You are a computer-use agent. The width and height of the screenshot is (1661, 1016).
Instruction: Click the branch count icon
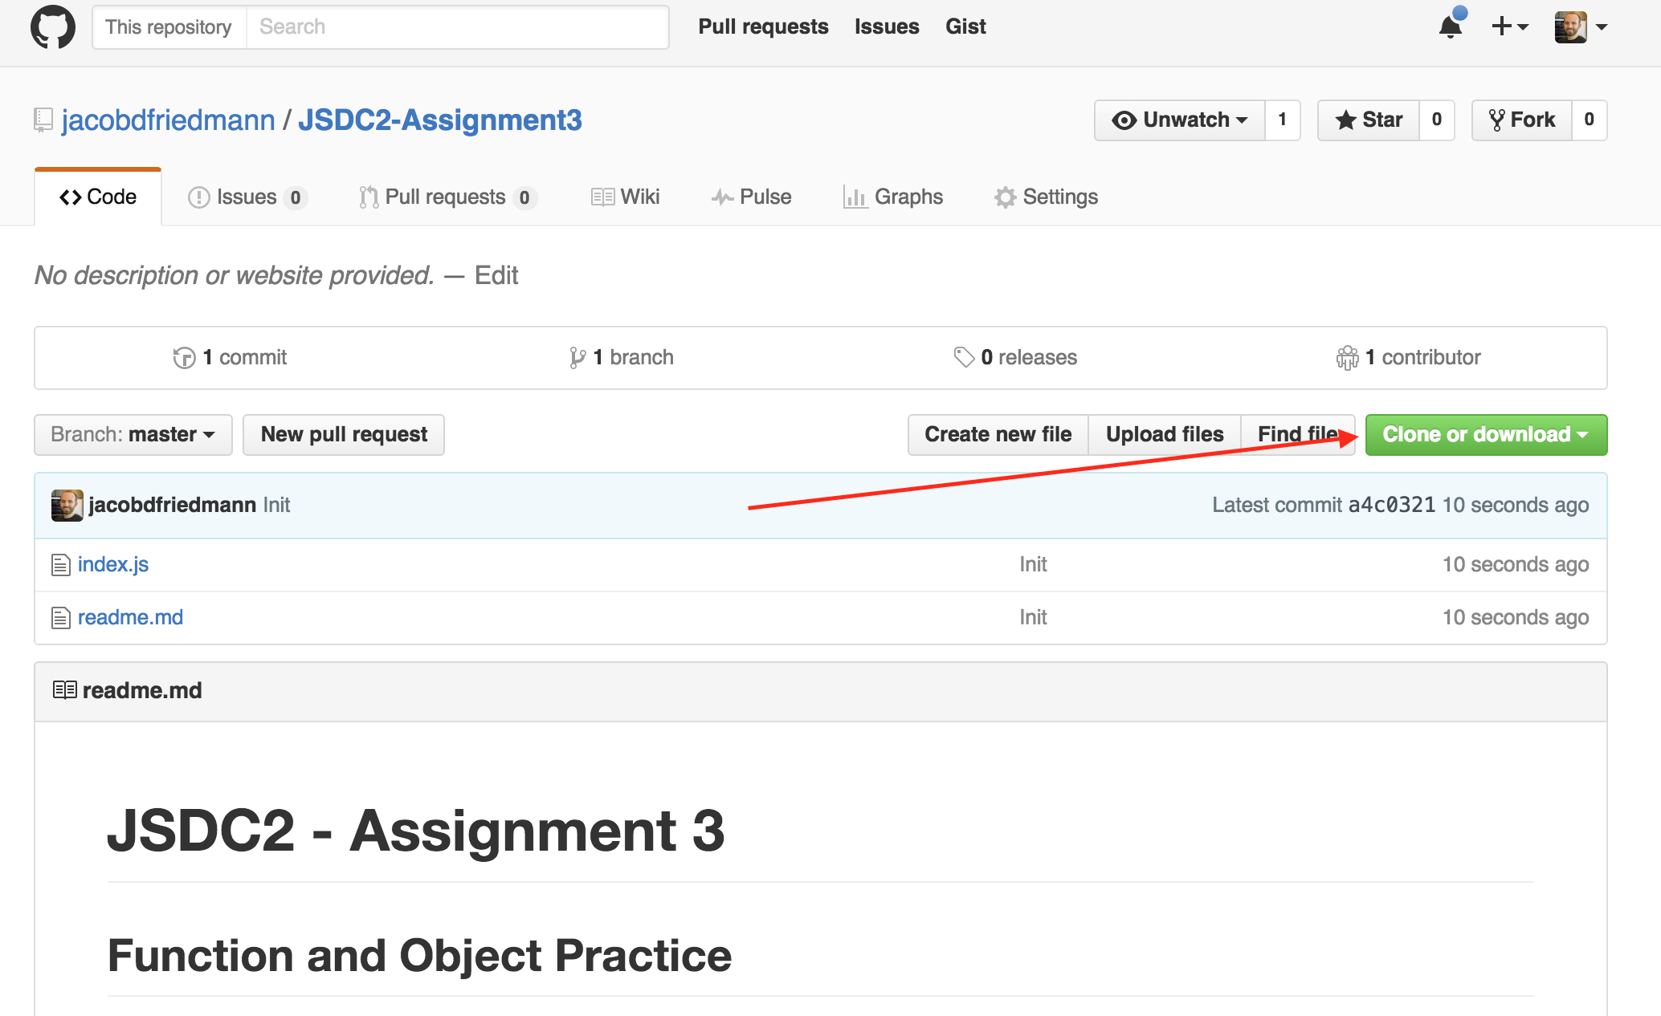pos(577,358)
